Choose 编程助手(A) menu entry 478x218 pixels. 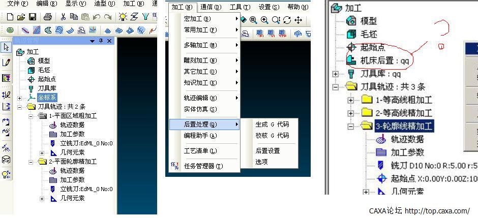click(x=204, y=136)
